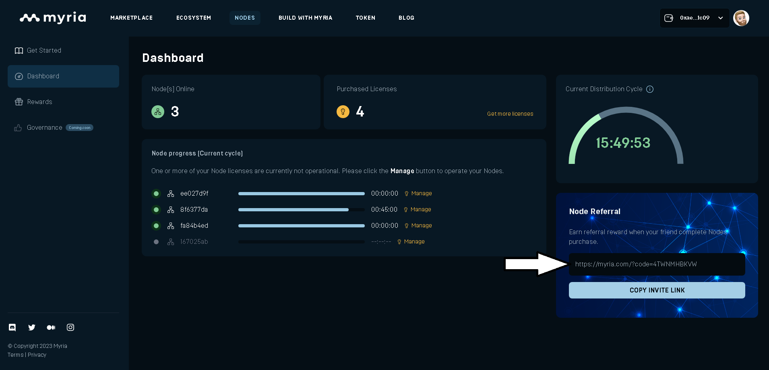Click the Distribution Cycle info icon
769x370 pixels.
point(650,89)
